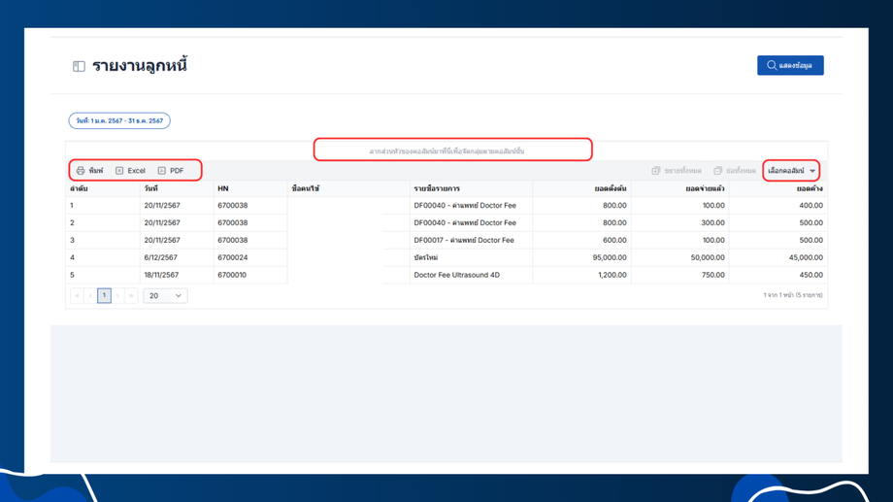Open the เลือกคอลัมน์ column chooser dropdown
This screenshot has width=893, height=502.
point(791,170)
